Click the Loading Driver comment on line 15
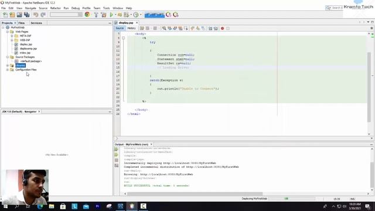This screenshot has height=211, width=375. tap(173, 68)
